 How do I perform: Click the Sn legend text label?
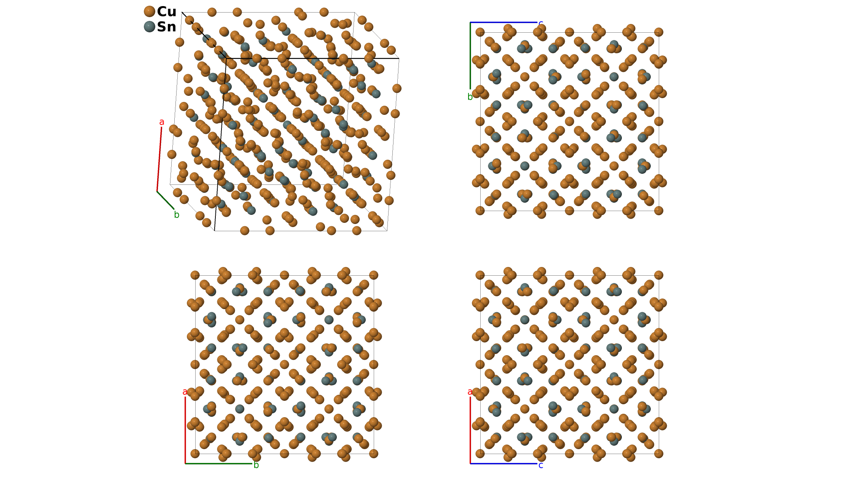[x=167, y=27]
